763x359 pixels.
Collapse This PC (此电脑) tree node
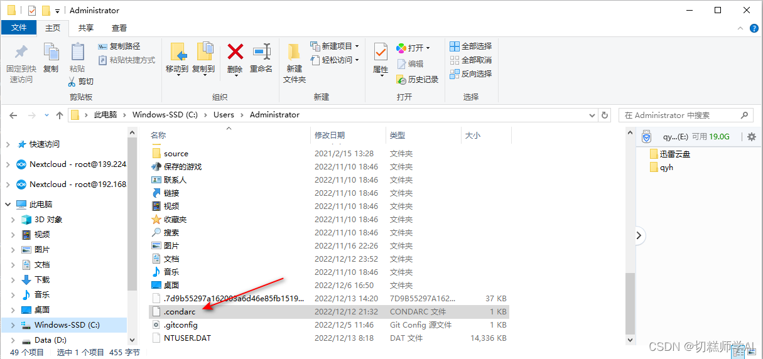pos(8,205)
